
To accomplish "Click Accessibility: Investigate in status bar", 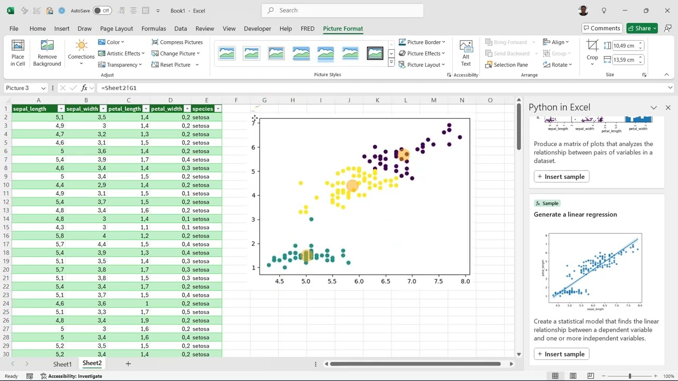I will [71, 376].
